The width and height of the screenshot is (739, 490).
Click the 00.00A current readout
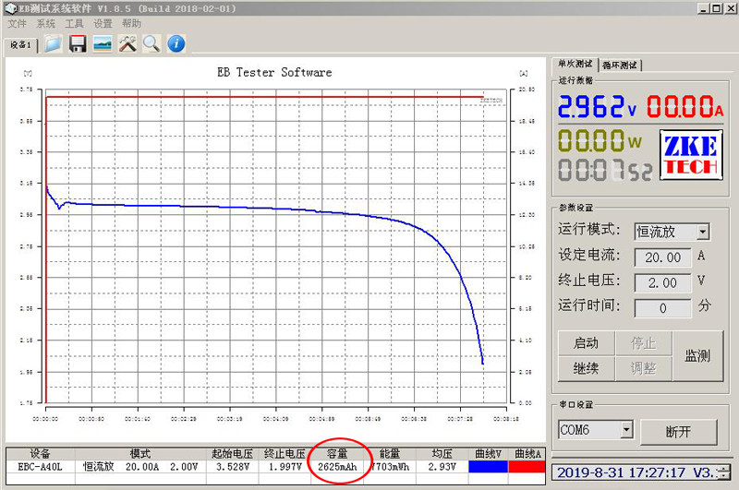(684, 106)
